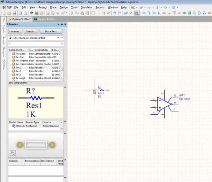Viewport: 212px width, 182px height.
Task: Sort by the Description column header
Action: pyautogui.click(x=42, y=50)
